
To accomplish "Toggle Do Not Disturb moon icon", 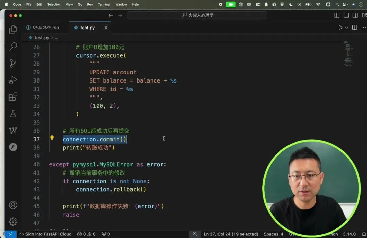I will (291, 4).
